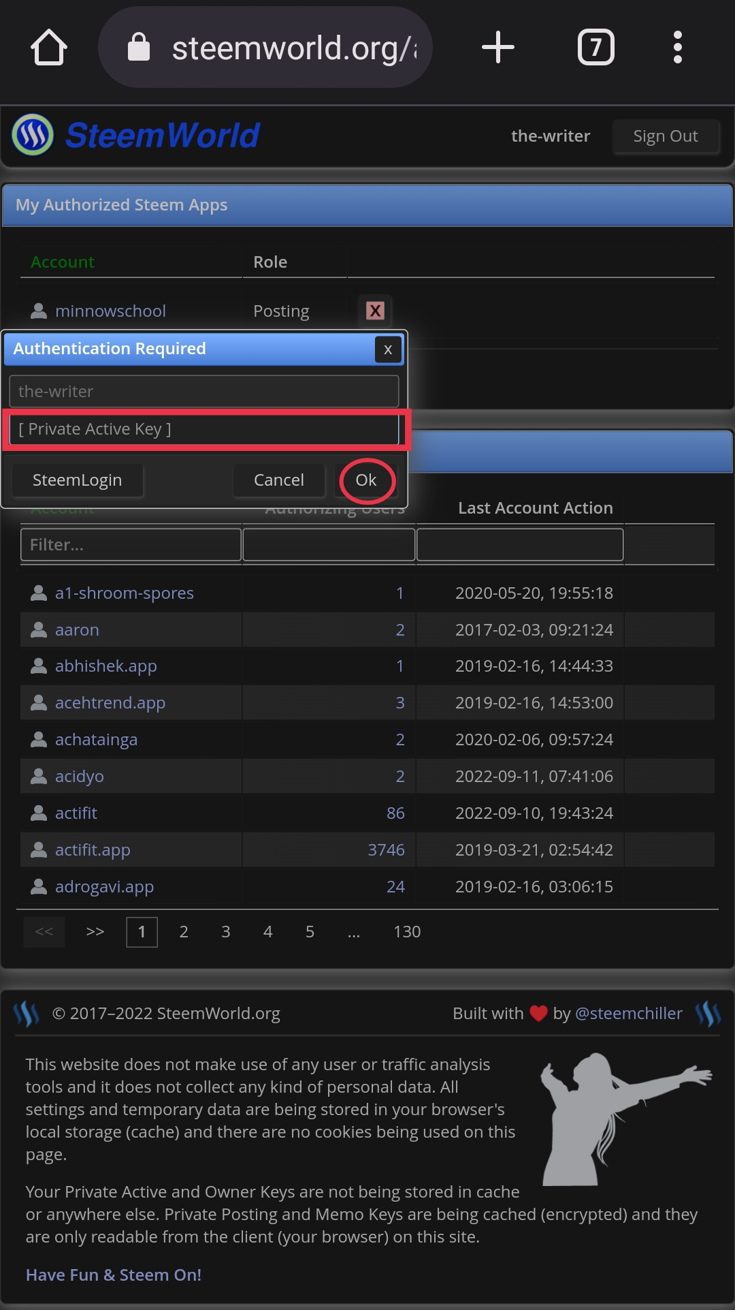Open the browser three-dot menu
Screen dimensions: 735x1310
click(677, 48)
